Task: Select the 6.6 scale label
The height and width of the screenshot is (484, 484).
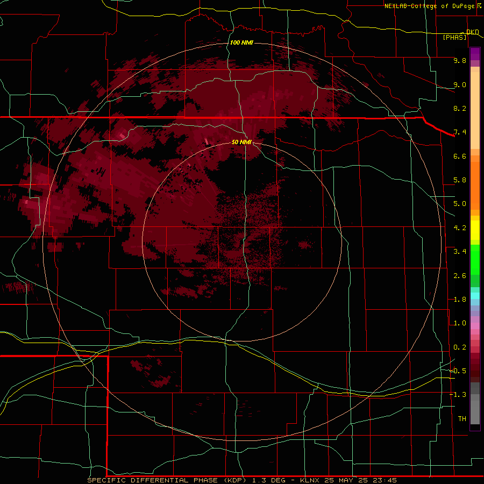Action: [x=460, y=156]
